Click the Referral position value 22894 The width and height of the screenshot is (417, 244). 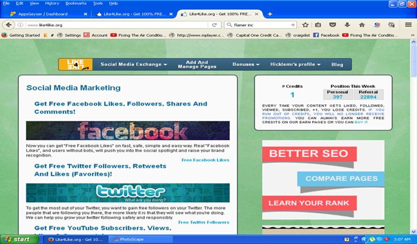click(x=368, y=97)
